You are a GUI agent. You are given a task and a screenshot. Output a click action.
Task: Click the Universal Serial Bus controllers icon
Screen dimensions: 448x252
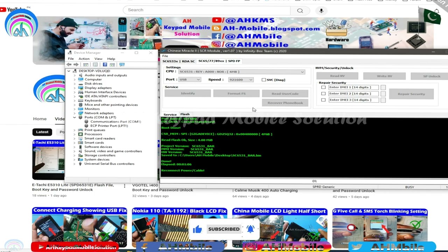click(x=81, y=164)
